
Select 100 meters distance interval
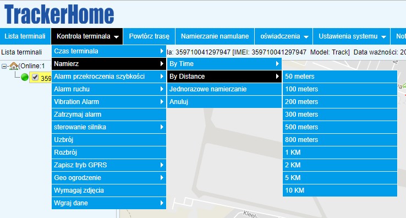click(340, 89)
